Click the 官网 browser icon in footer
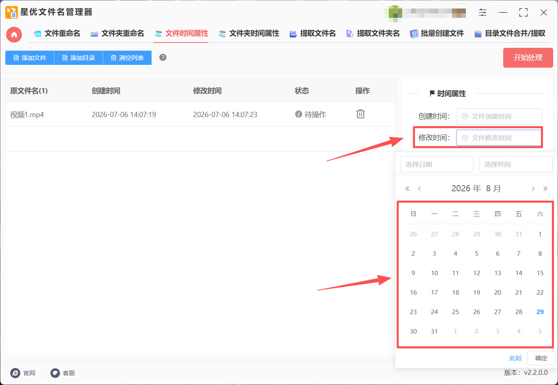558x385 pixels. click(15, 373)
